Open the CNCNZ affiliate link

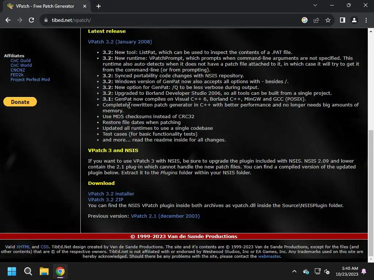(18, 70)
